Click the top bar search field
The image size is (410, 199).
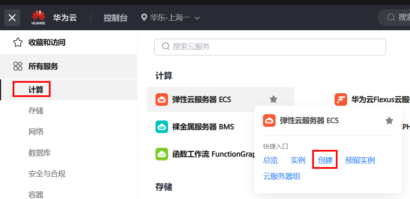click(394, 18)
